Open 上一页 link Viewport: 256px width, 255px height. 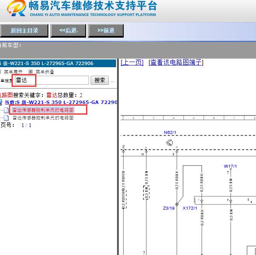pyautogui.click(x=132, y=62)
